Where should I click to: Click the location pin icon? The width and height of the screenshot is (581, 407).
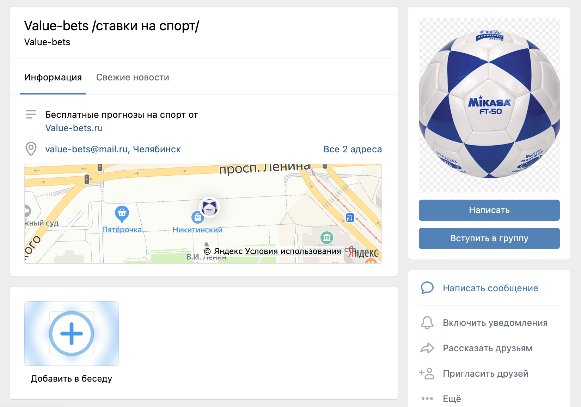31,149
